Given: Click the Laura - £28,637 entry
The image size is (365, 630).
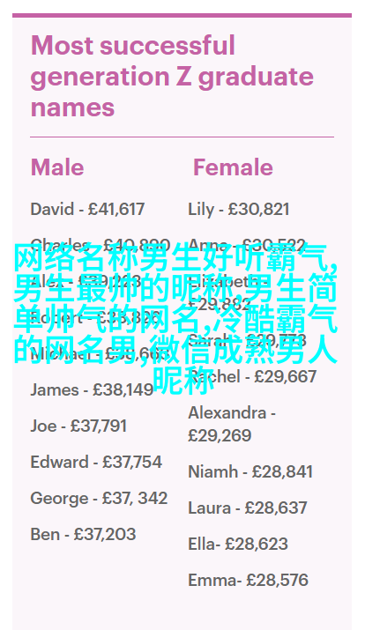Looking at the screenshot, I should pyautogui.click(x=248, y=508).
